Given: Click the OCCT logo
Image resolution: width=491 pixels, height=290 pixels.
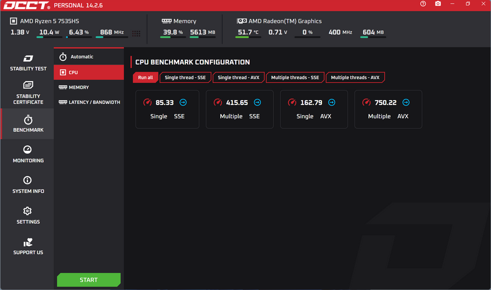Looking at the screenshot, I should tap(27, 6).
